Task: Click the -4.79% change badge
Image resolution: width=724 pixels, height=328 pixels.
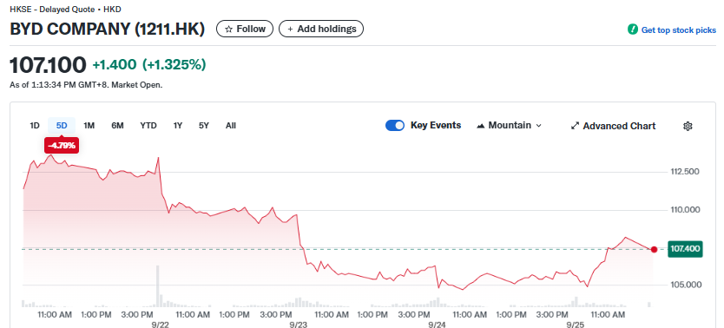Action: [62, 146]
